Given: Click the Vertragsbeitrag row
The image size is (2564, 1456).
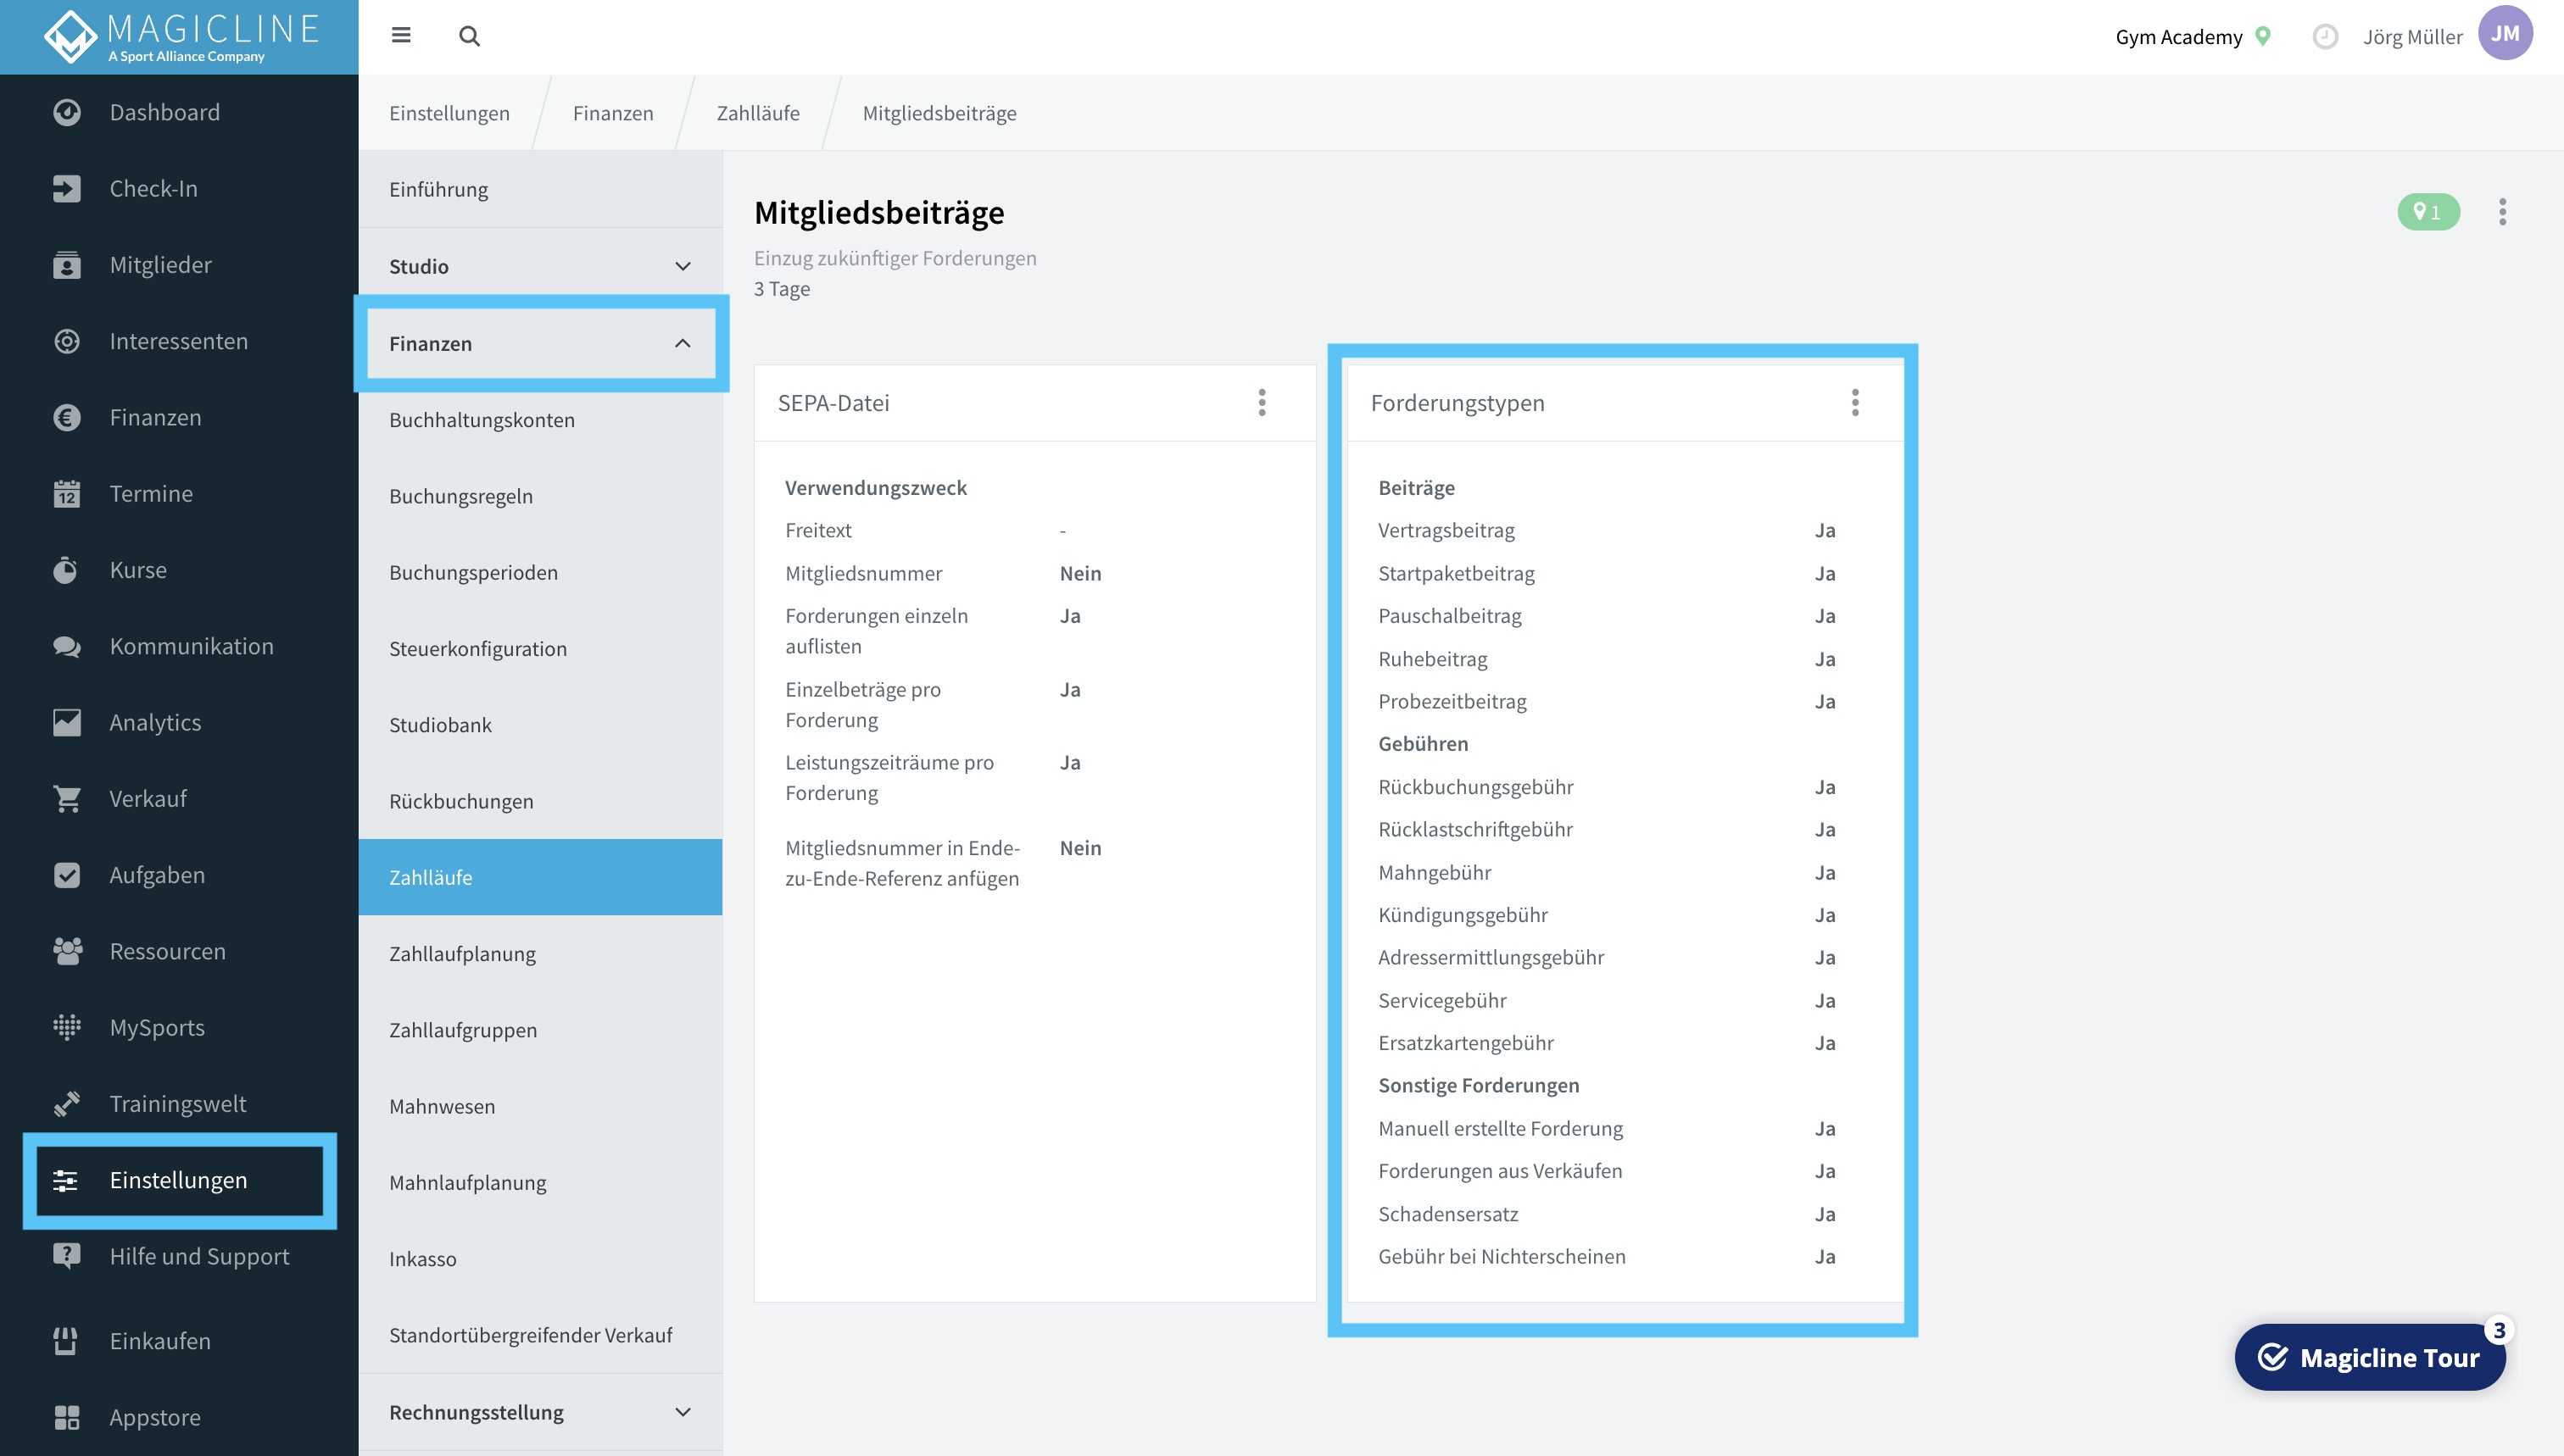Looking at the screenshot, I should tap(1607, 531).
